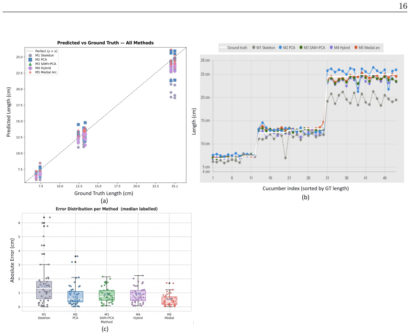Click the green triangle marker for M3 SAM+PCA in legend
This screenshot has width=410, height=335.
pyautogui.click(x=30, y=64)
